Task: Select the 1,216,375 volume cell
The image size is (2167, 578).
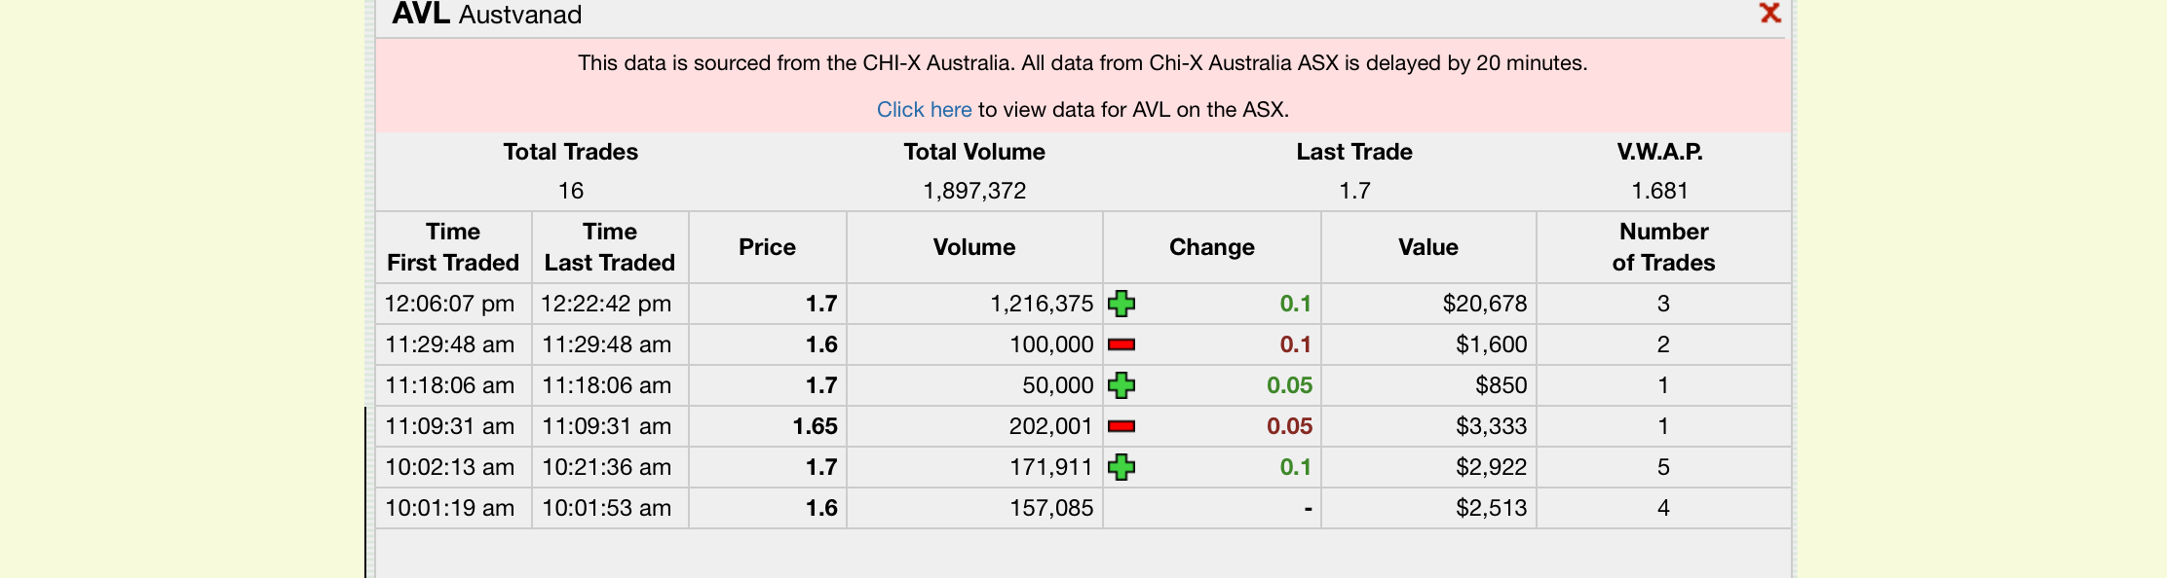Action: pyautogui.click(x=974, y=304)
